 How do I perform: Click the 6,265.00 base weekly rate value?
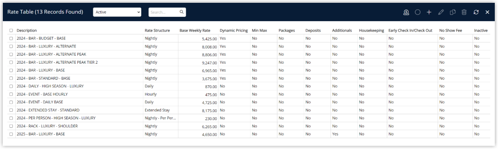point(209,127)
